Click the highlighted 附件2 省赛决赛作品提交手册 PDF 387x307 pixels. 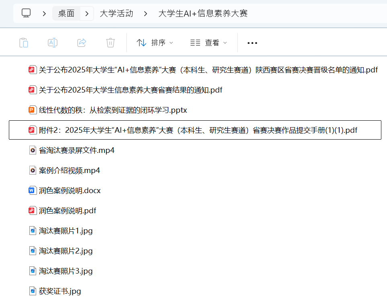(x=197, y=130)
